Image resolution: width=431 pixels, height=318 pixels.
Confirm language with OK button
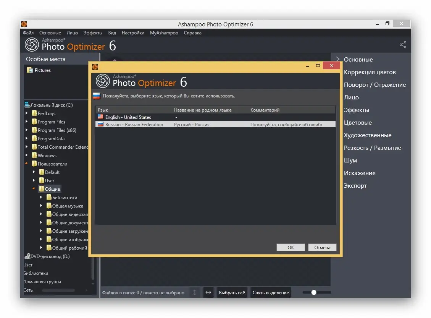(x=291, y=247)
